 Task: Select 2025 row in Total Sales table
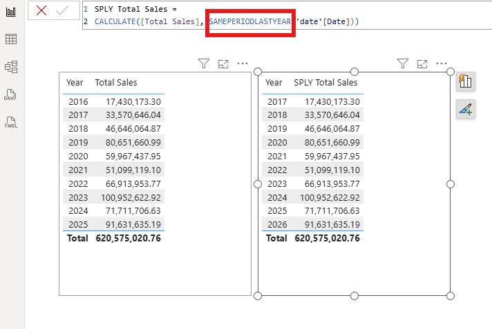tap(113, 224)
